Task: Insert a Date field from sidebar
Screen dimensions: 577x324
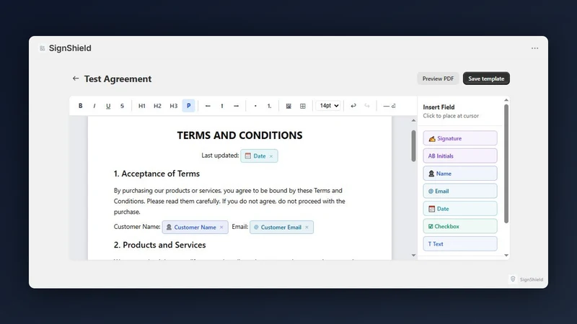Action: coord(460,209)
